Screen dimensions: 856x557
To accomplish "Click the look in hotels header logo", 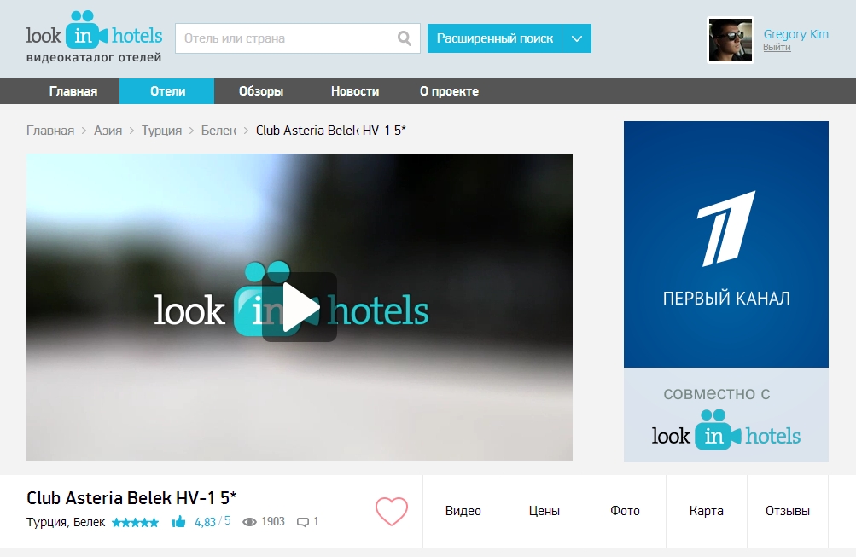I will click(94, 31).
